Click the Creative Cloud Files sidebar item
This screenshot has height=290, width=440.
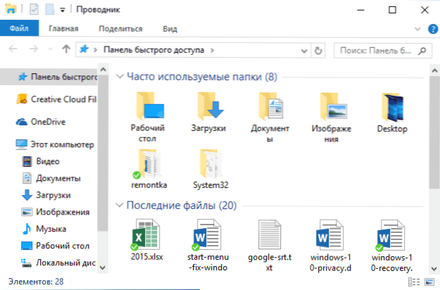click(x=56, y=99)
